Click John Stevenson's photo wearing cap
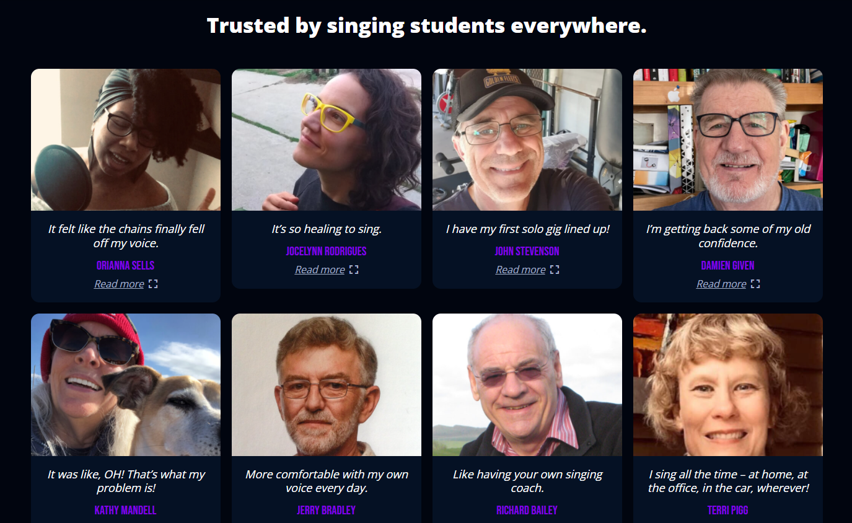Image resolution: width=852 pixels, height=523 pixels. click(527, 139)
